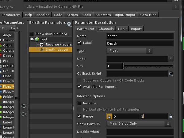Open the Selectors tab
184x138 pixels.
click(103, 15)
